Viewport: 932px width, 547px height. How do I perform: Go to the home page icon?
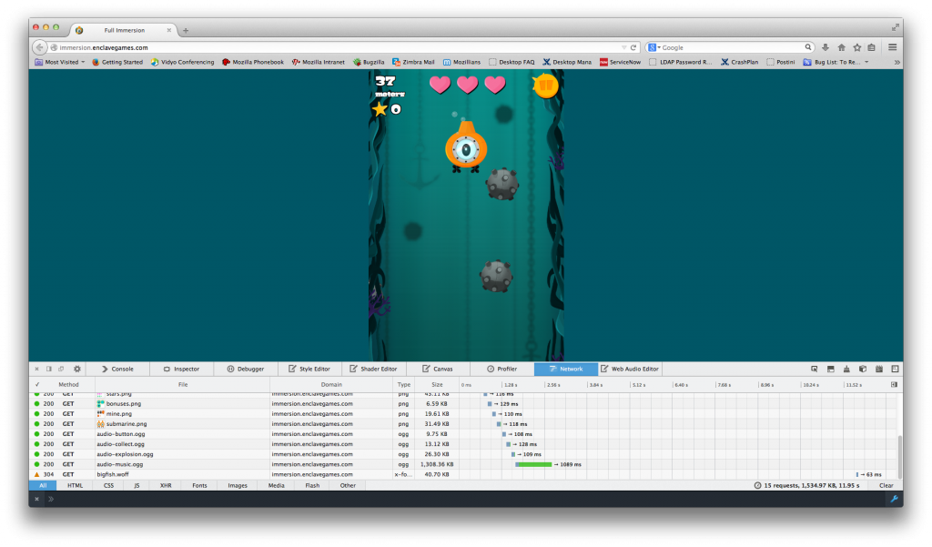click(841, 47)
